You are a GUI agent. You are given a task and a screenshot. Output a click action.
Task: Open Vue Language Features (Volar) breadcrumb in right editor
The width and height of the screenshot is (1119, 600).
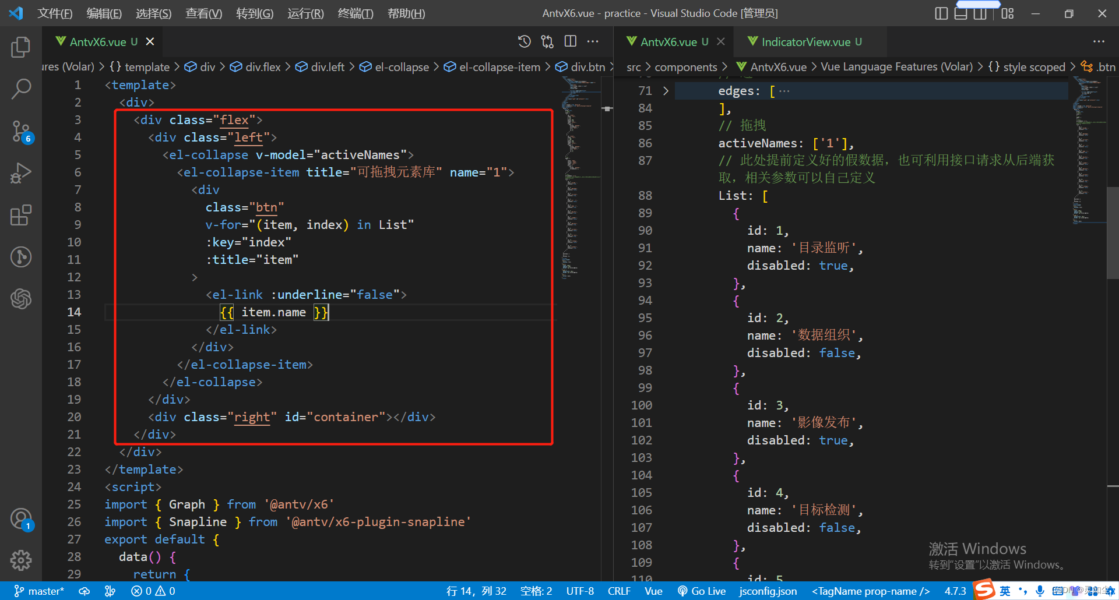pos(897,67)
